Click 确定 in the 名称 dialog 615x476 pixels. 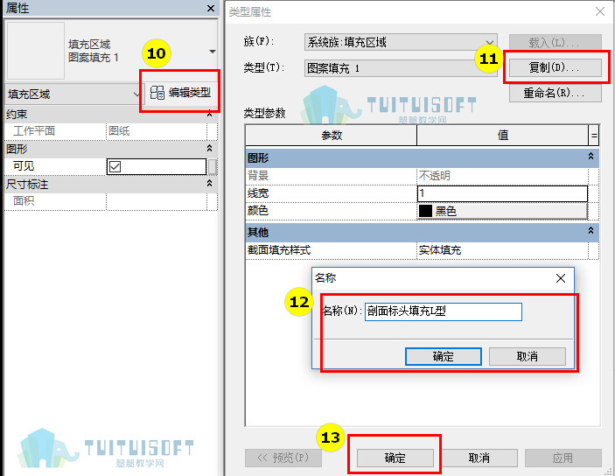[444, 356]
